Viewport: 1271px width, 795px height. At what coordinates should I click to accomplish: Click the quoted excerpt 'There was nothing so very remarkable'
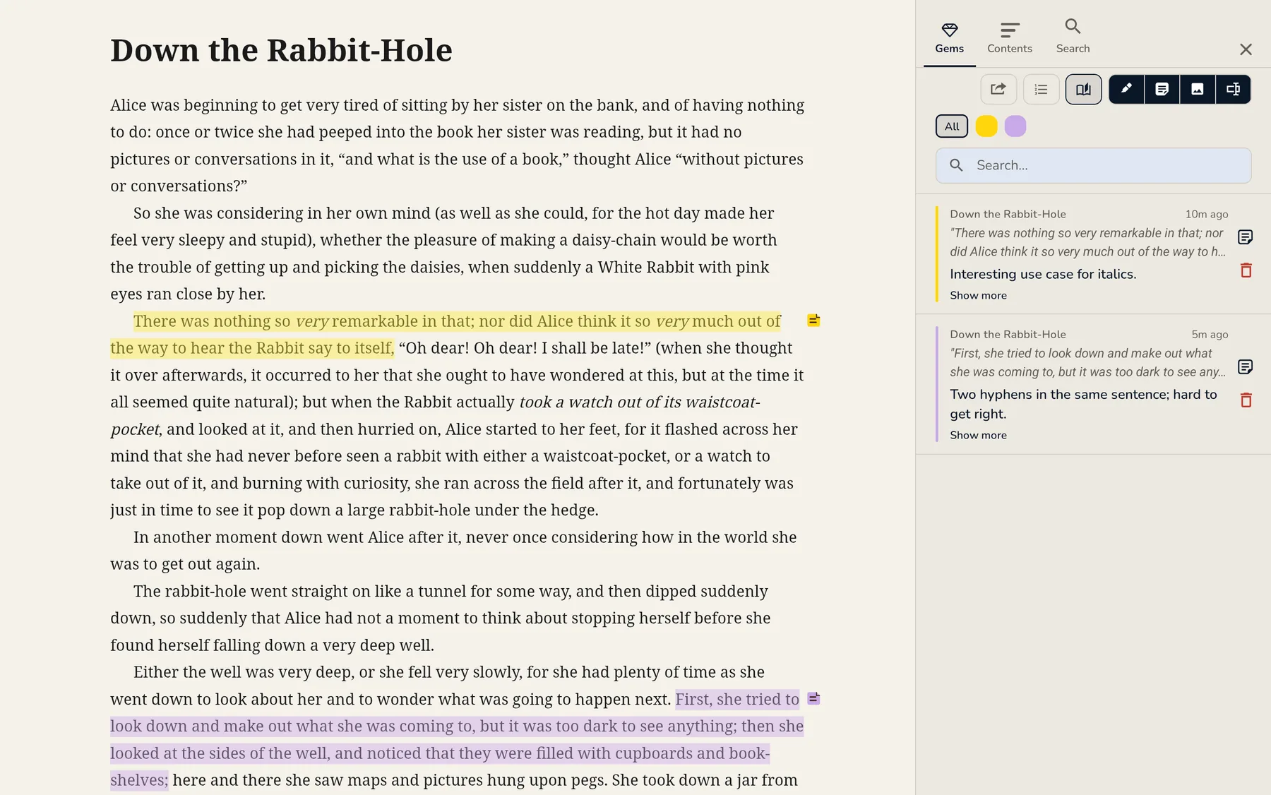point(1087,242)
